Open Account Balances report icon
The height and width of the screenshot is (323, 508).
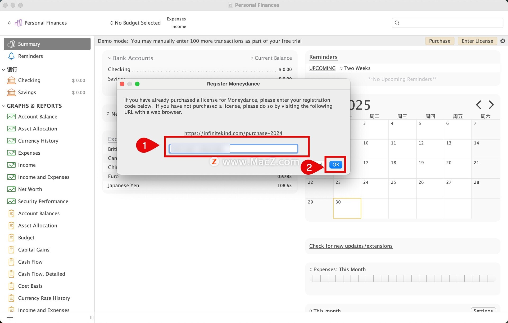tap(11, 213)
